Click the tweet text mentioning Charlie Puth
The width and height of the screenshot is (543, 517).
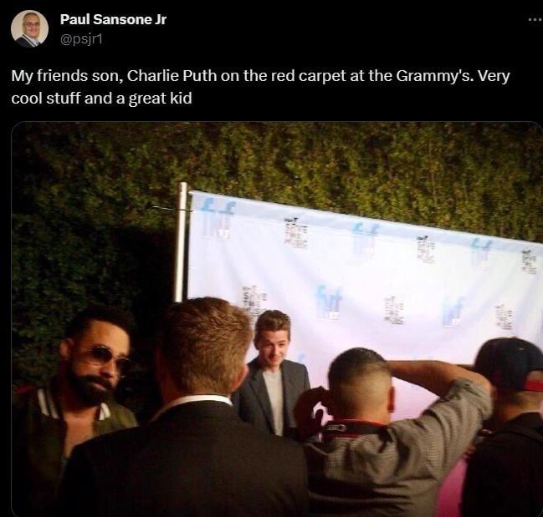pyautogui.click(x=260, y=87)
